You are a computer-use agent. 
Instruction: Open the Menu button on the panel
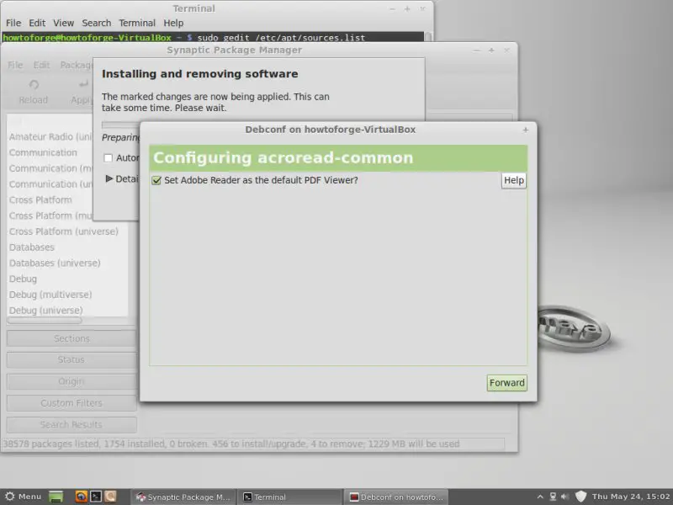coord(24,497)
